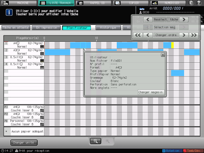Image resolution: width=204 pixels, height=153 pixels.
Task: Tap tray 3 paper level indicator icon
Action: (42, 61)
